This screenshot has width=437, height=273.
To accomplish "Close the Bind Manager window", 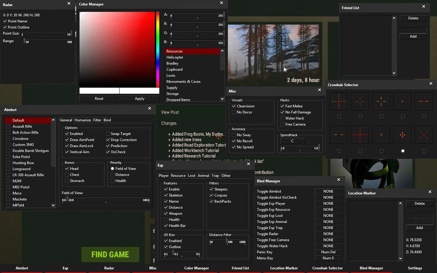I will 339,180.
